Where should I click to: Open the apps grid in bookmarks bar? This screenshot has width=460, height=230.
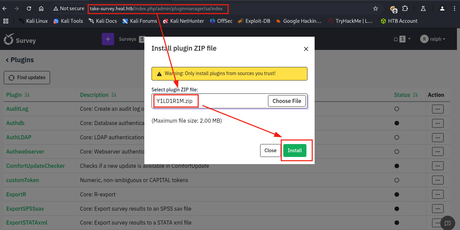(x=6, y=21)
